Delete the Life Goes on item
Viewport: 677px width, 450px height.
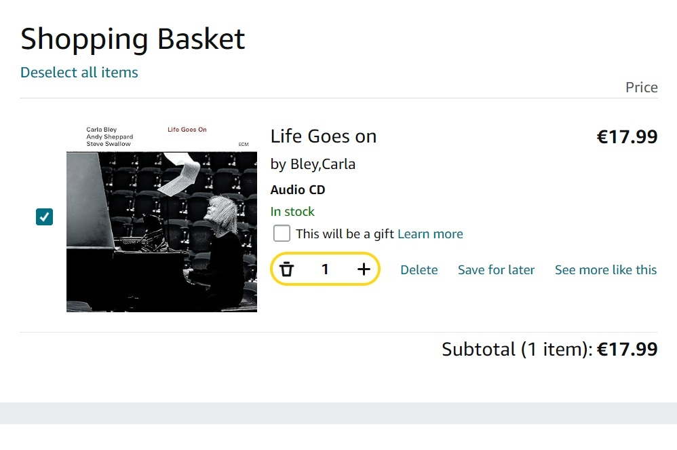point(419,270)
